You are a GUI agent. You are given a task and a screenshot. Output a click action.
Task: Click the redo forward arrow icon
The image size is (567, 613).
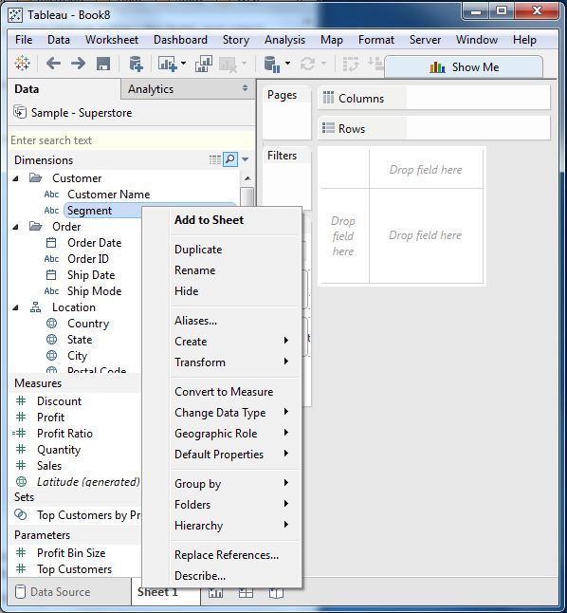point(78,63)
